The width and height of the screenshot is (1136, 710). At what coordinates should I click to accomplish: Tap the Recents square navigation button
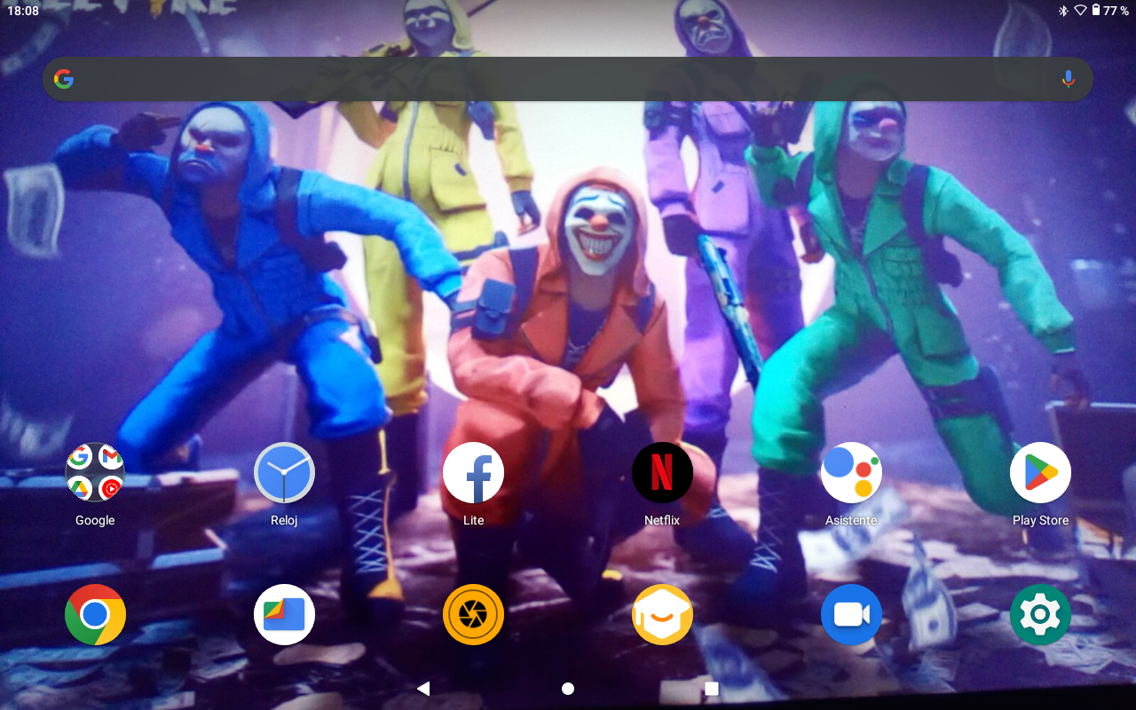point(711,689)
